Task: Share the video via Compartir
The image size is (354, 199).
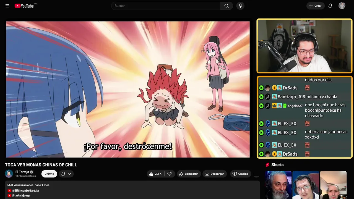Action: tap(189, 174)
